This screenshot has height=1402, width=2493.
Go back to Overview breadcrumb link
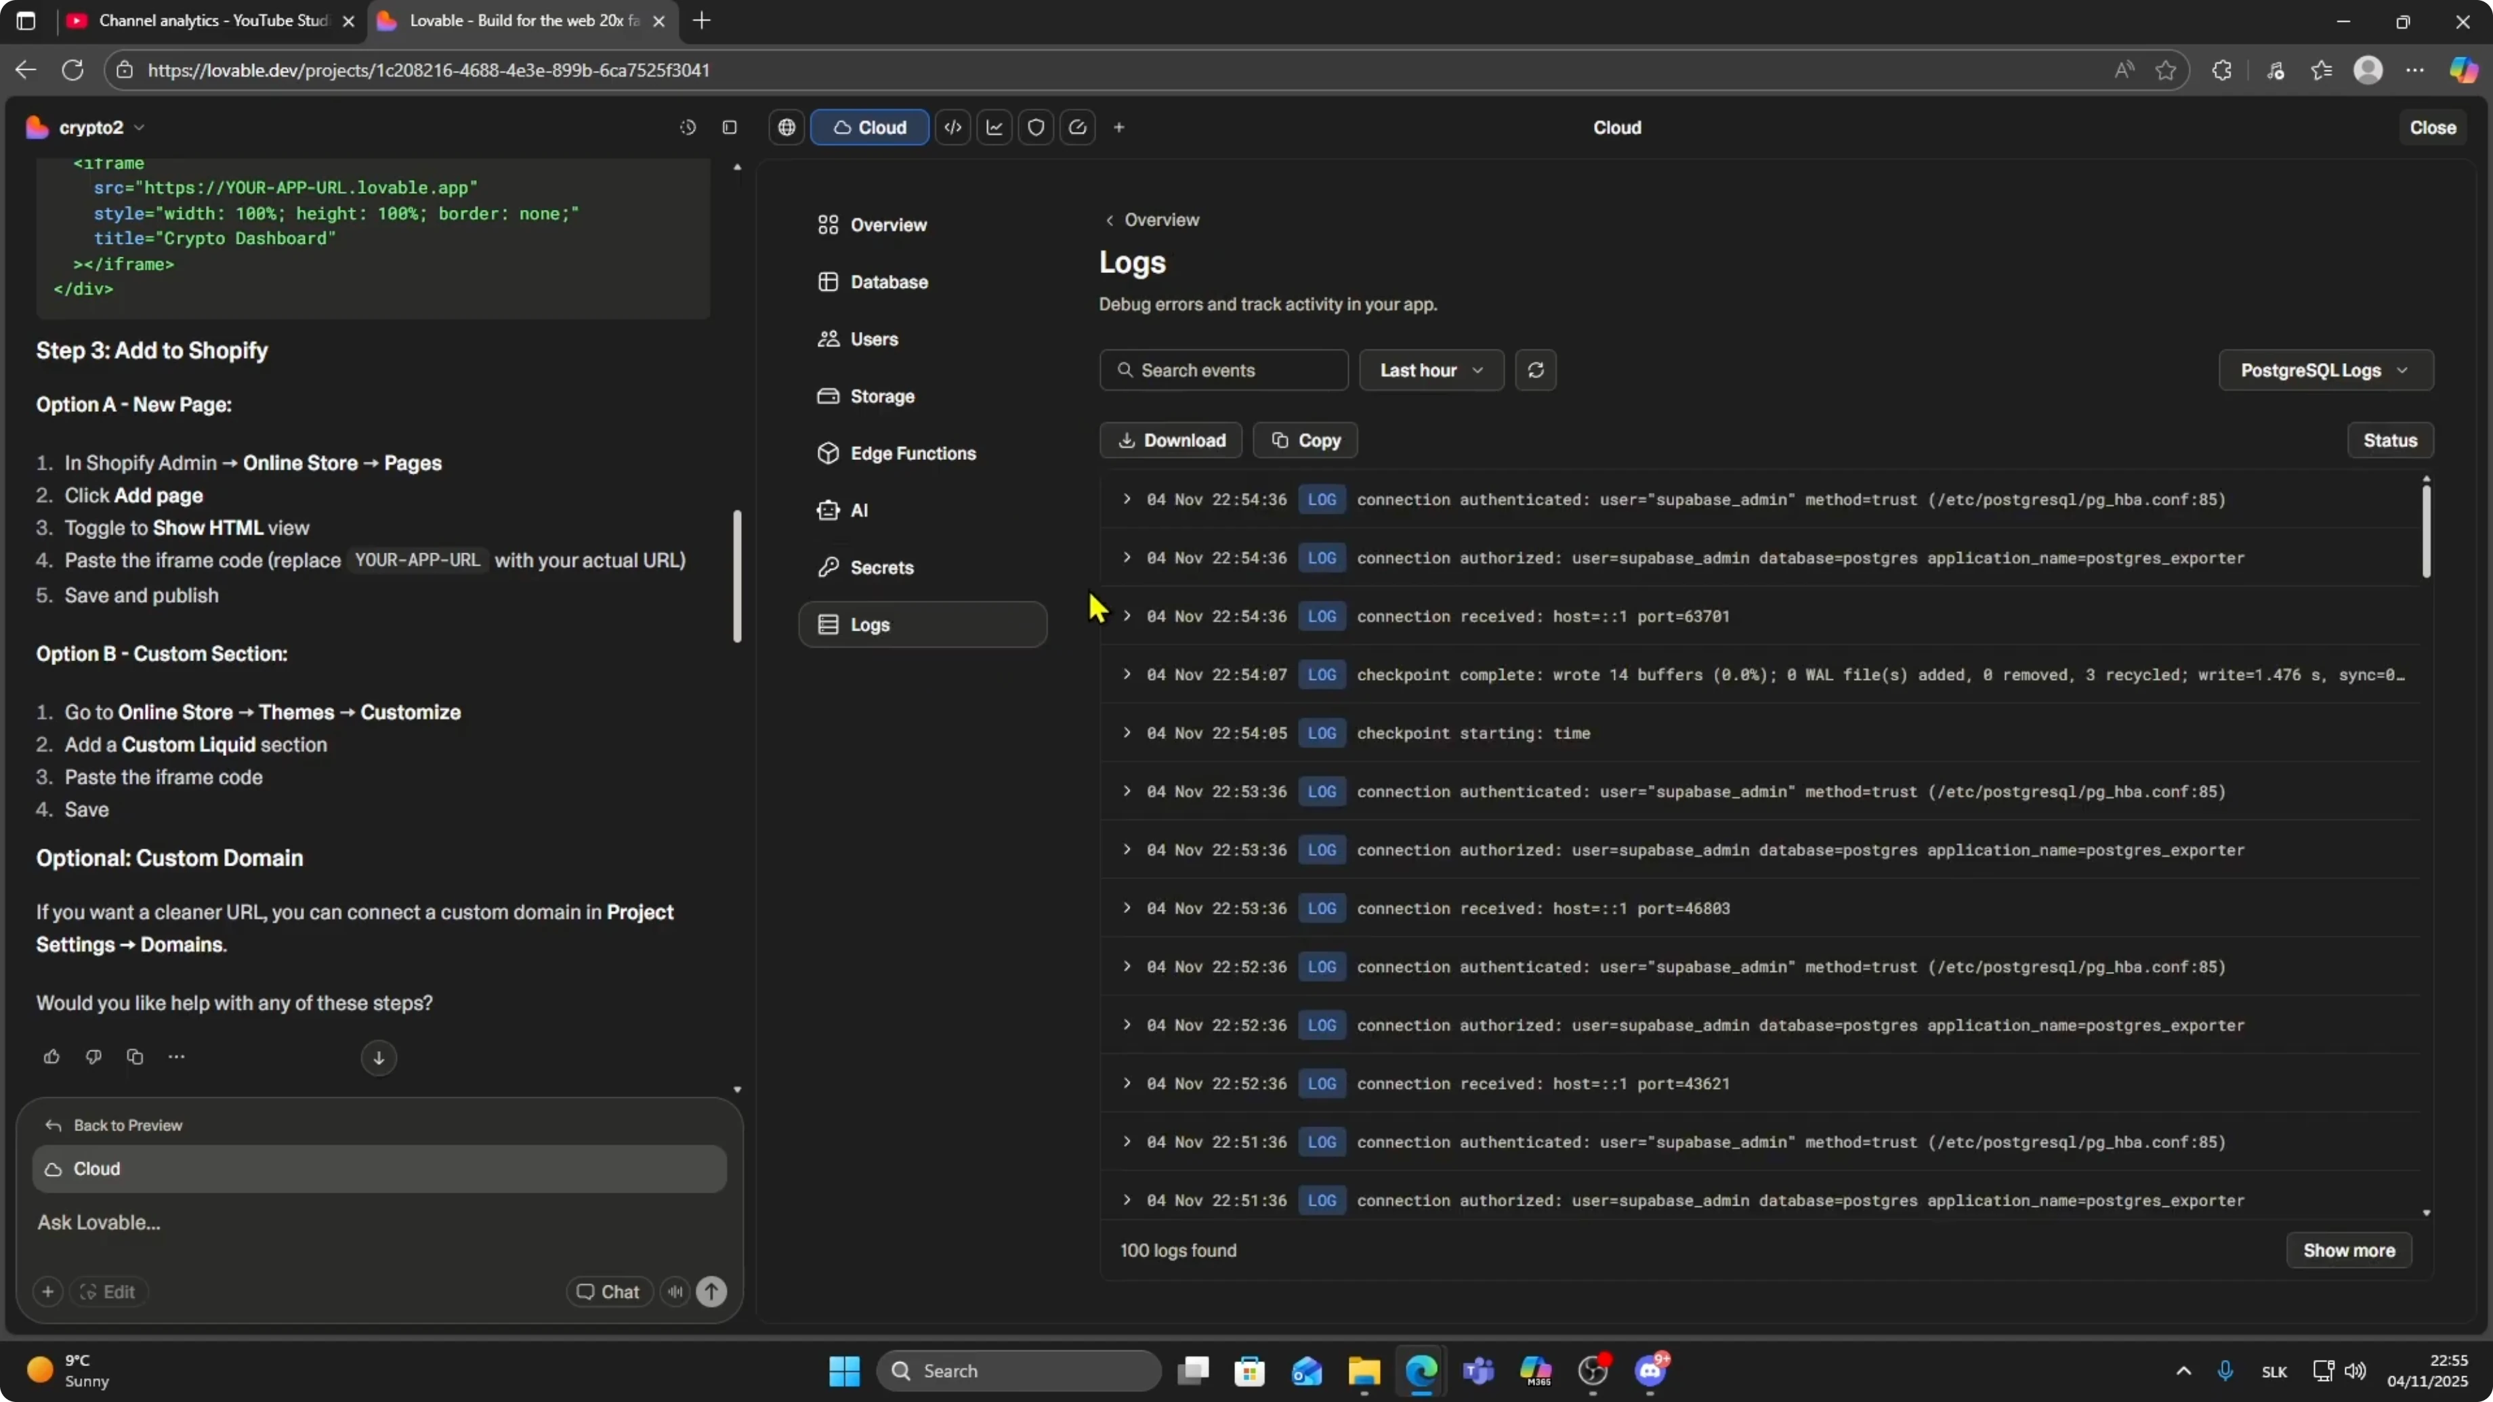(1152, 219)
